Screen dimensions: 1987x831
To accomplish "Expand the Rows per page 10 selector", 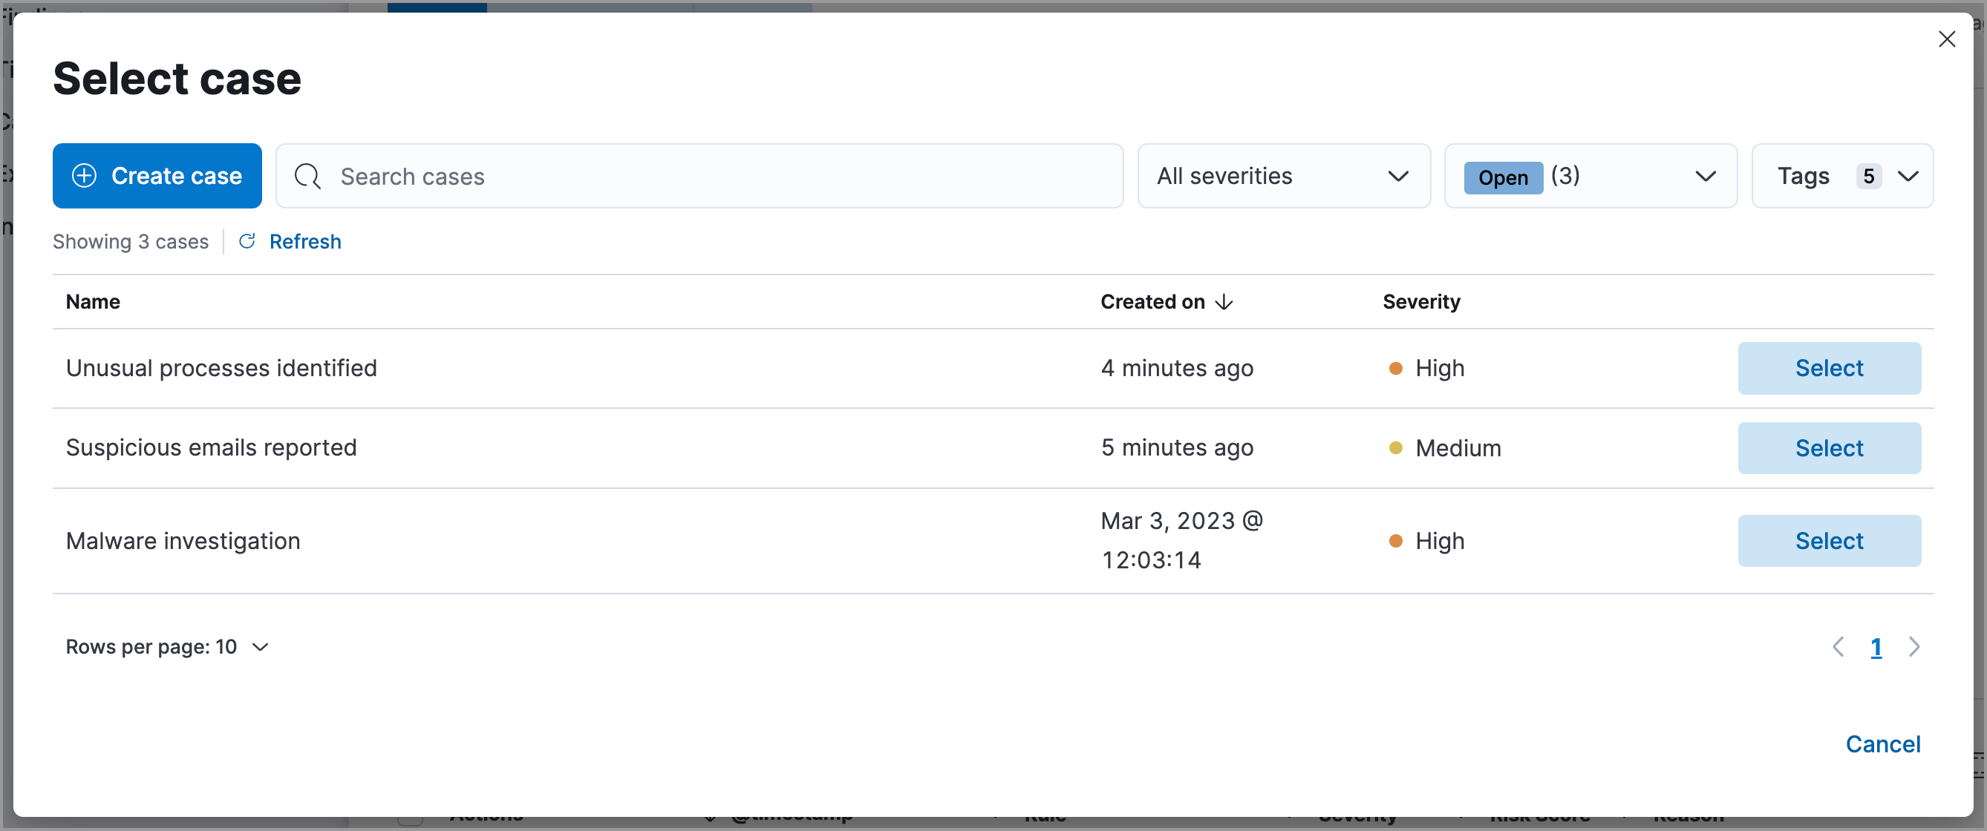I will click(x=169, y=646).
